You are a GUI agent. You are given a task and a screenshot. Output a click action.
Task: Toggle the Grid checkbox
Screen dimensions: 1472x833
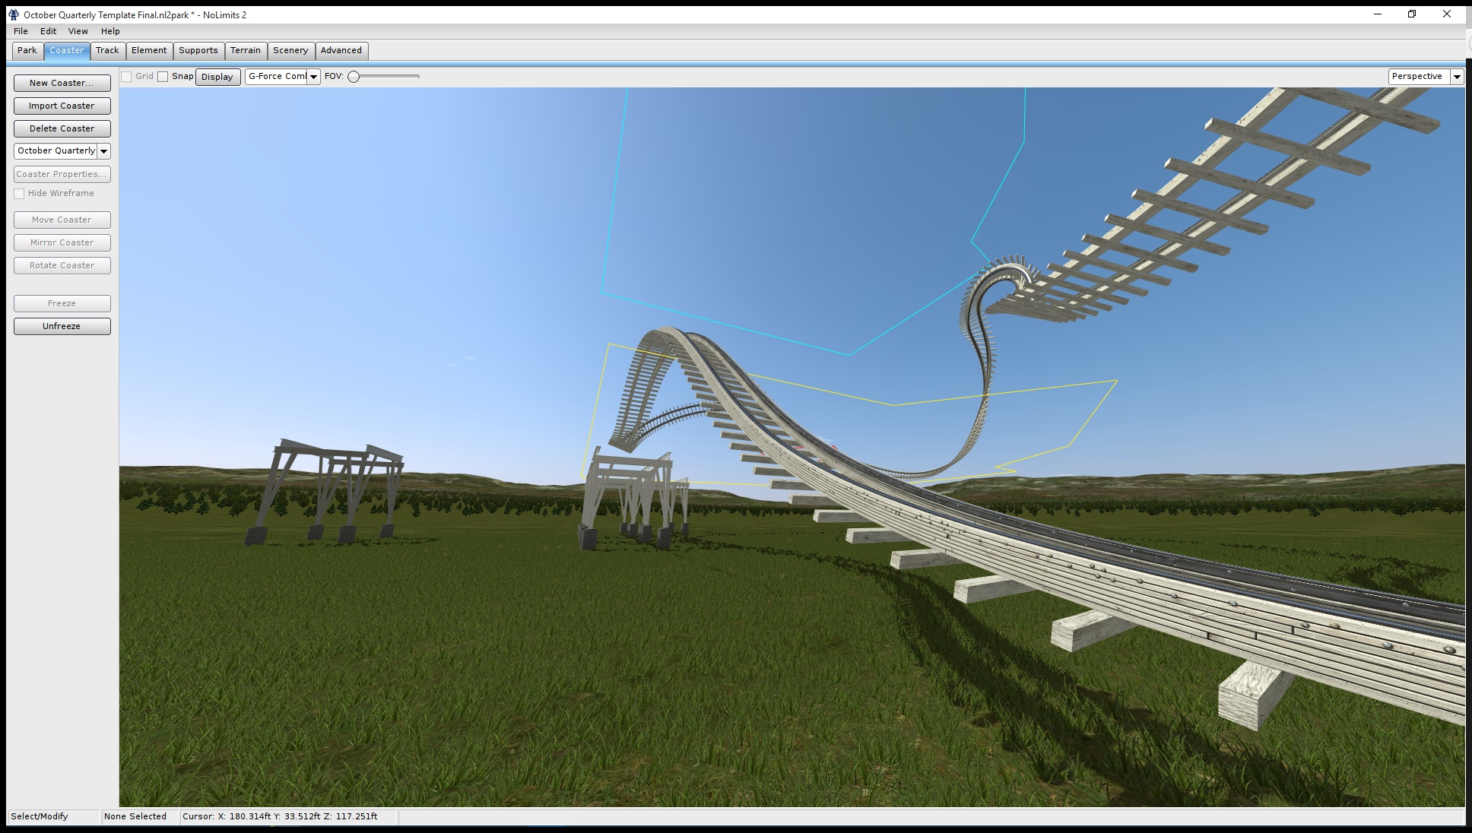point(127,77)
